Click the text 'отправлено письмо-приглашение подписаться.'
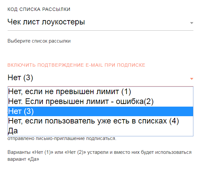The width and height of the screenshot is (201, 170). pos(62,139)
